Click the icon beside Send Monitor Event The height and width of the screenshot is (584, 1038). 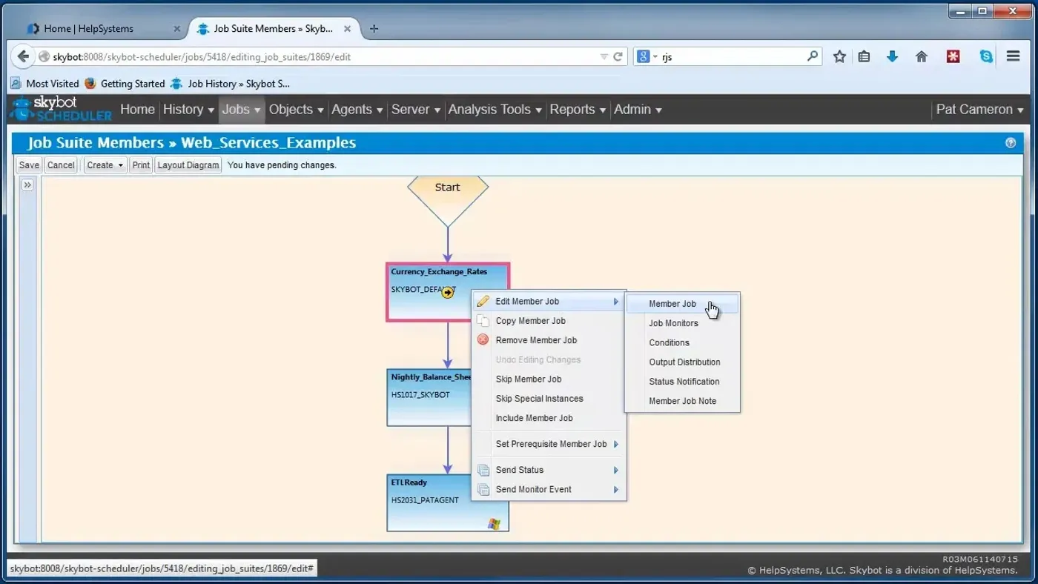tap(483, 489)
